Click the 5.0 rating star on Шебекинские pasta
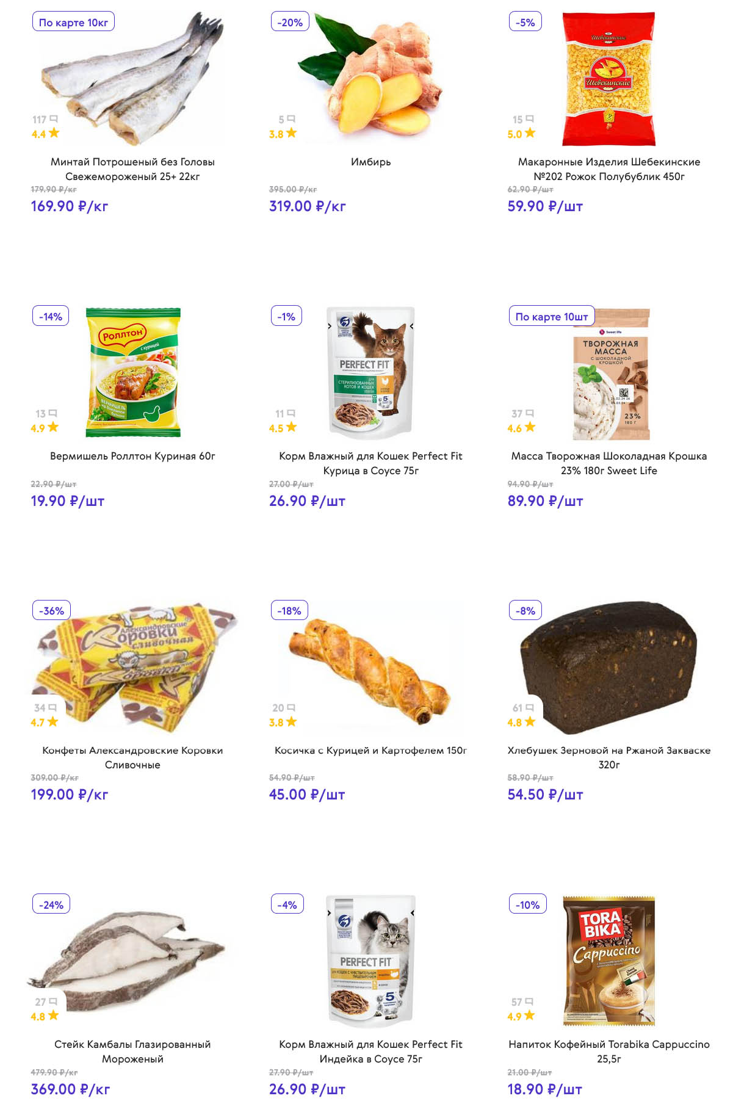This screenshot has width=733, height=1115. (x=530, y=133)
